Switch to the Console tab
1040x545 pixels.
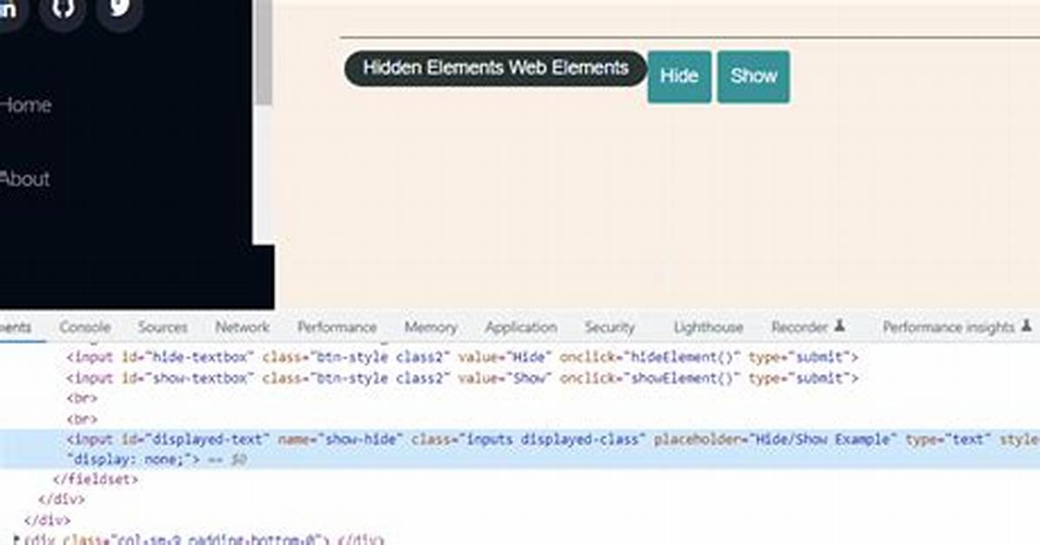[85, 327]
